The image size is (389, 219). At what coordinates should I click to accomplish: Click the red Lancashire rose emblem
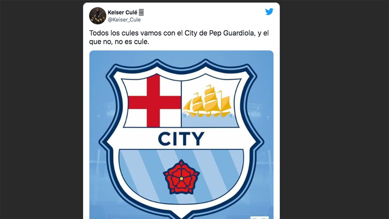[181, 177]
